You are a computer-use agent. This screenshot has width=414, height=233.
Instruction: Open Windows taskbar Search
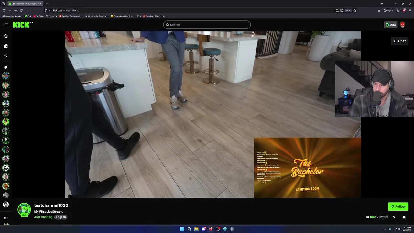point(189,229)
